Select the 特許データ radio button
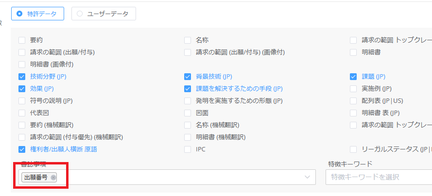Screen dimensions: 432x196 pos(20,14)
